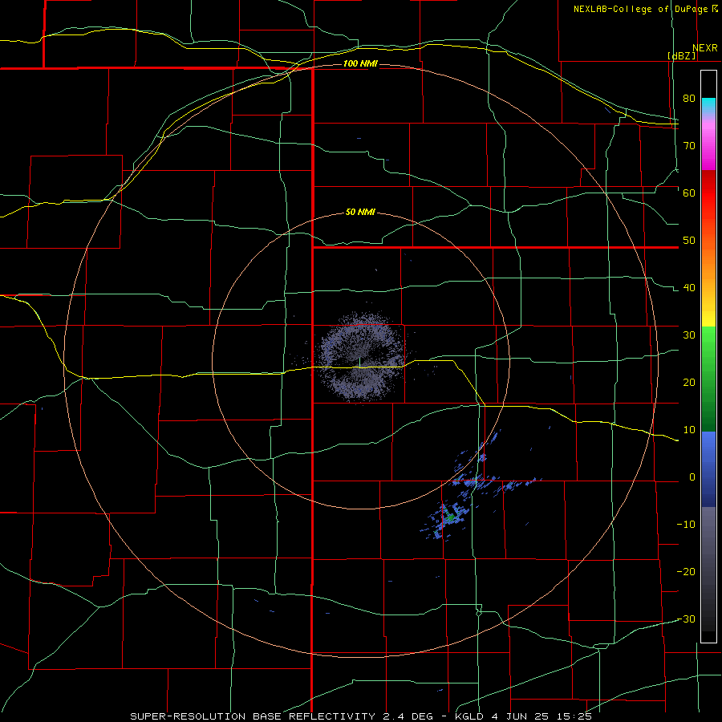
Task: Click the blue segment of the color bar
Action: point(708,469)
